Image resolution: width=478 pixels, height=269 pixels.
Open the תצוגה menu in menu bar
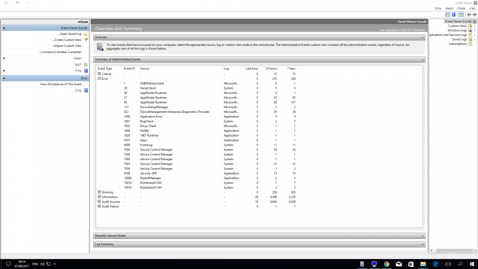click(449, 9)
